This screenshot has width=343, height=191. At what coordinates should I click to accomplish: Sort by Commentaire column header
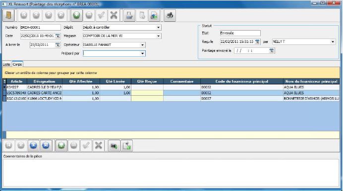click(x=182, y=81)
